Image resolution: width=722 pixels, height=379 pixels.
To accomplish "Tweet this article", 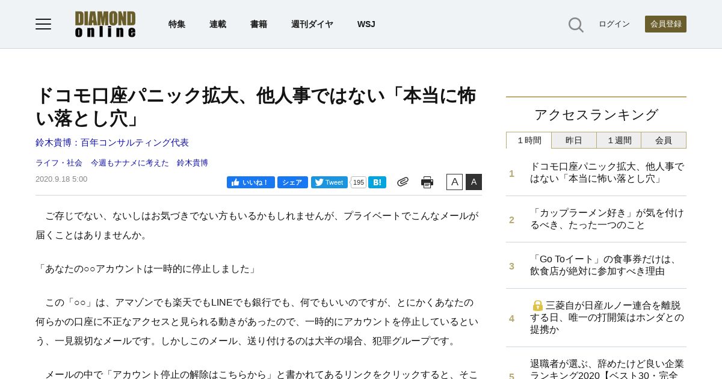I will 329,182.
